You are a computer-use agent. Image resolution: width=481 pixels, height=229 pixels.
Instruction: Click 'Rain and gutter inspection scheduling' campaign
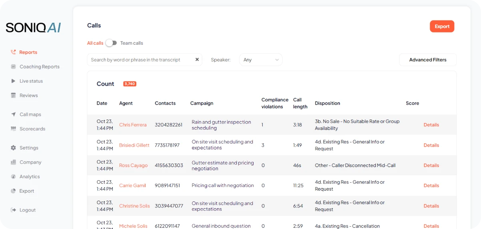tap(222, 125)
